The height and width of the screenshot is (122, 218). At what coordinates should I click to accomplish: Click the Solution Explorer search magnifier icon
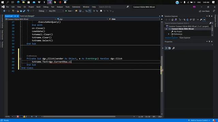tap(211, 23)
